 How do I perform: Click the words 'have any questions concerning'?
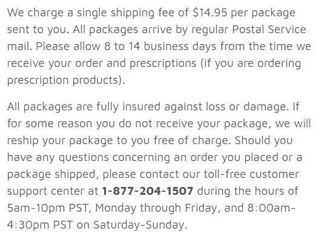(88, 157)
